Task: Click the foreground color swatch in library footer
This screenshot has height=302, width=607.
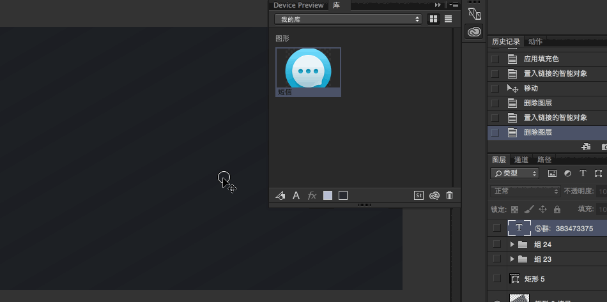Action: [328, 196]
